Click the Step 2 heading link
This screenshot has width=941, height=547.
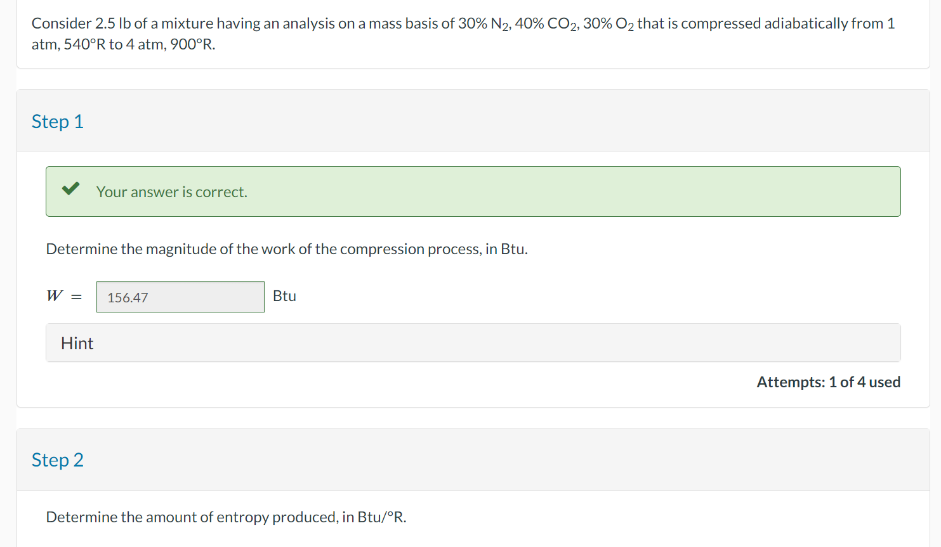[57, 460]
